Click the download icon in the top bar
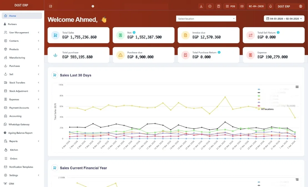 (201, 6)
